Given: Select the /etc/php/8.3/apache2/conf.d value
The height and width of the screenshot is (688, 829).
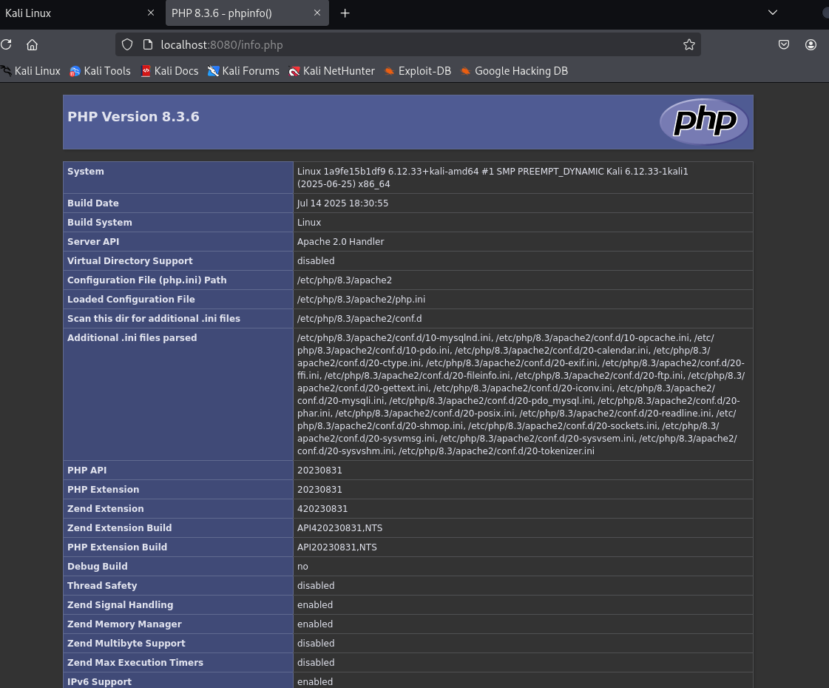Looking at the screenshot, I should (x=359, y=318).
